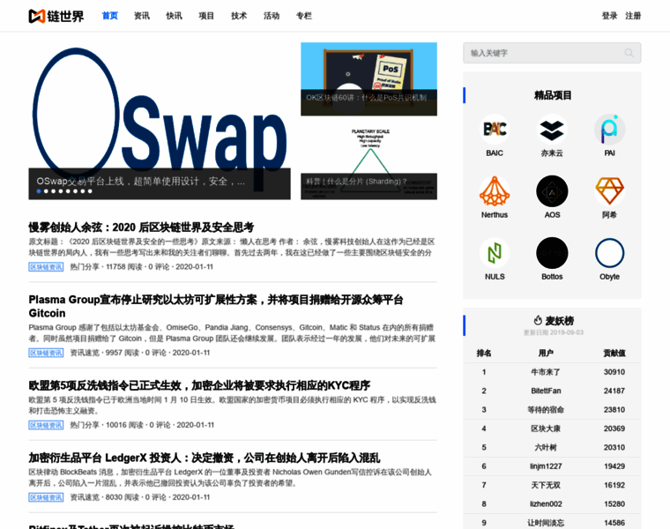The width and height of the screenshot is (670, 529).
Task: Click ranked user 天下无双
Action: tap(546, 485)
